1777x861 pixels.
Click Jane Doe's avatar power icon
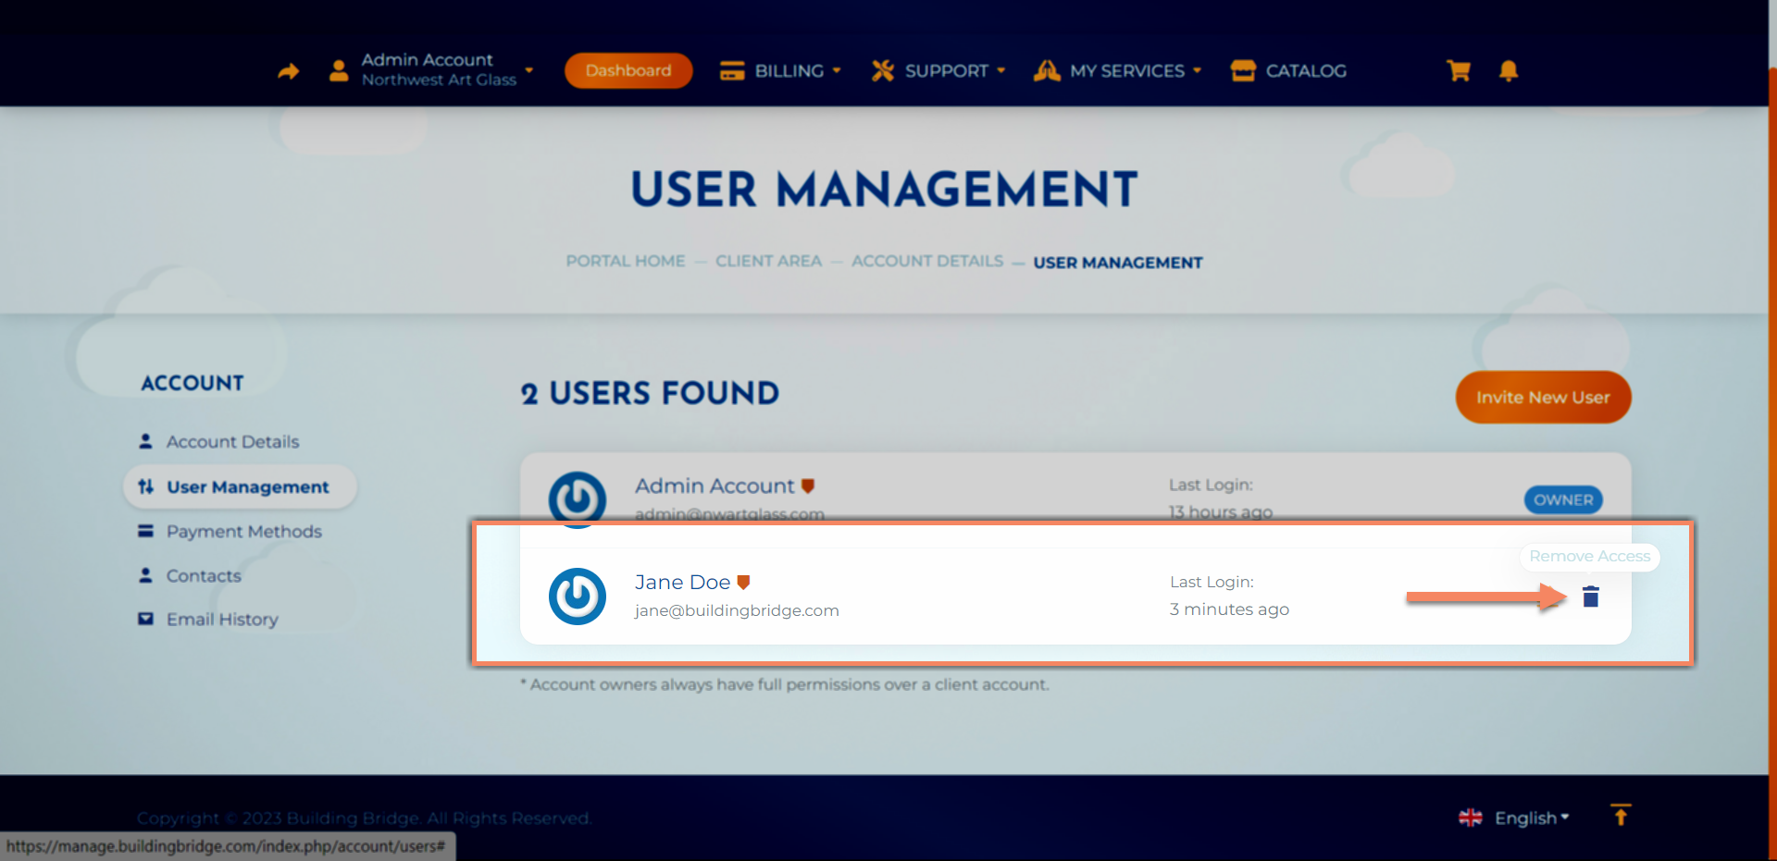[578, 597]
